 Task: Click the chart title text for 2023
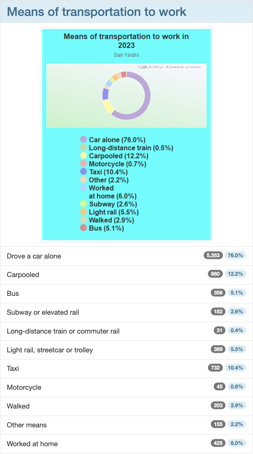pyautogui.click(x=126, y=41)
